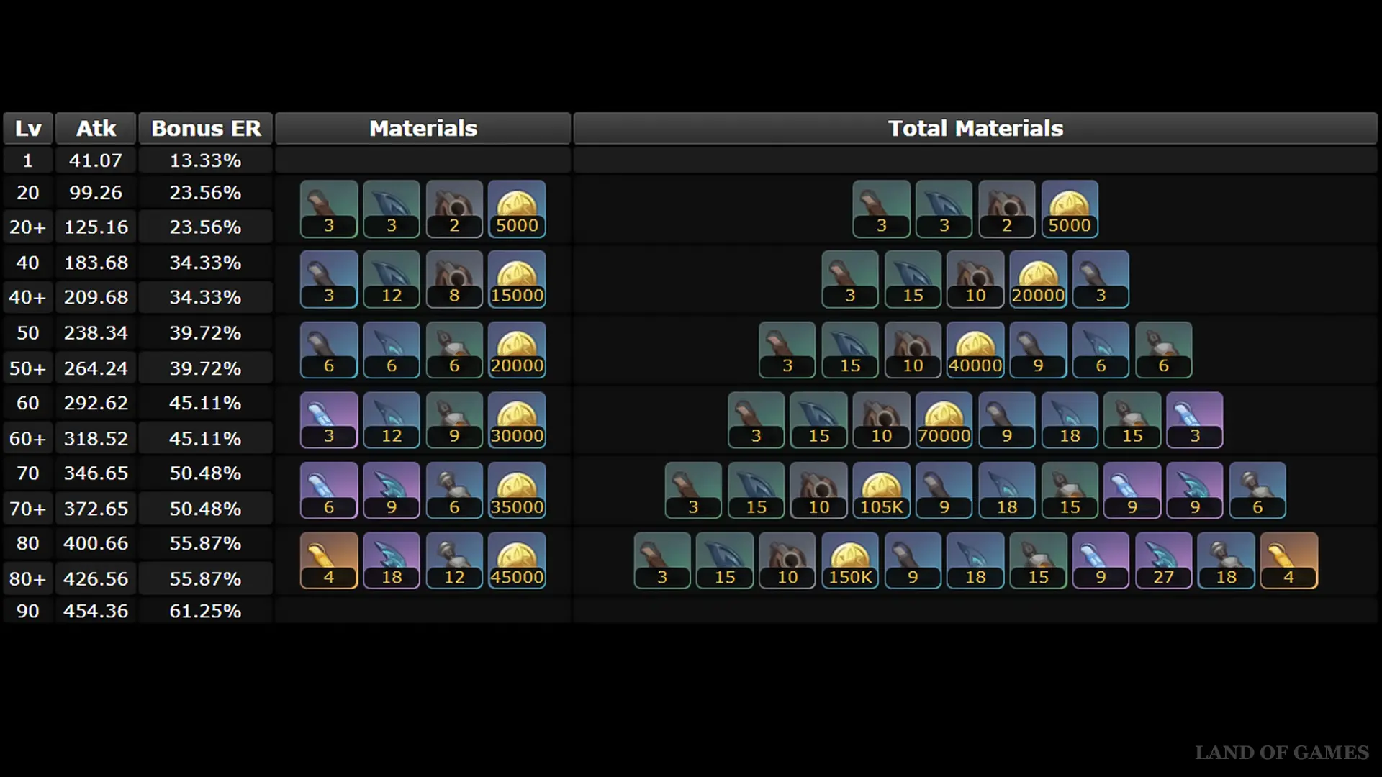Click the purple material labeled 3 in 60+ Materials row
The image size is (1382, 777).
(329, 419)
